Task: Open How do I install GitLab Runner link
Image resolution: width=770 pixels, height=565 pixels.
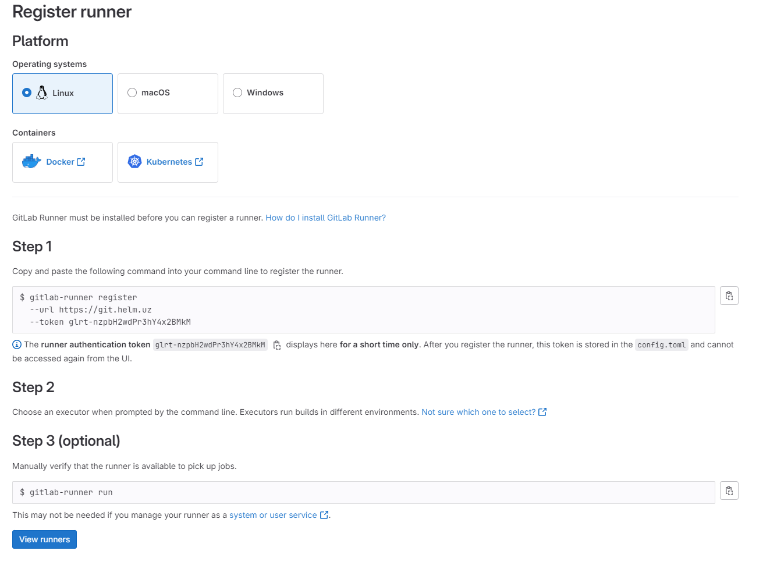Action: 325,218
